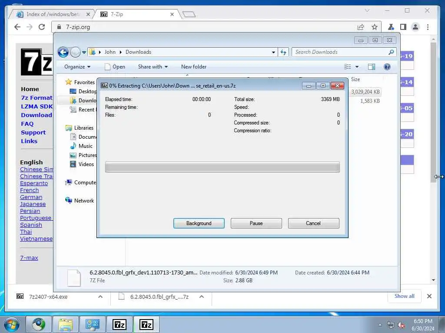
Task: Bookmark this page with star icon
Action: pos(375,27)
